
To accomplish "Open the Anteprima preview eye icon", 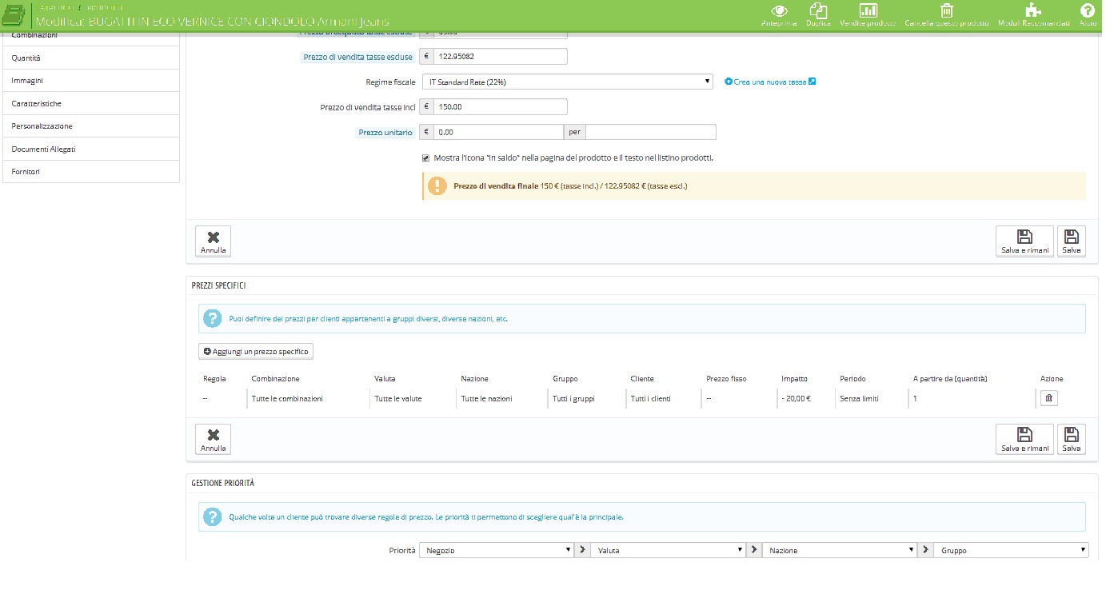I will tap(779, 11).
